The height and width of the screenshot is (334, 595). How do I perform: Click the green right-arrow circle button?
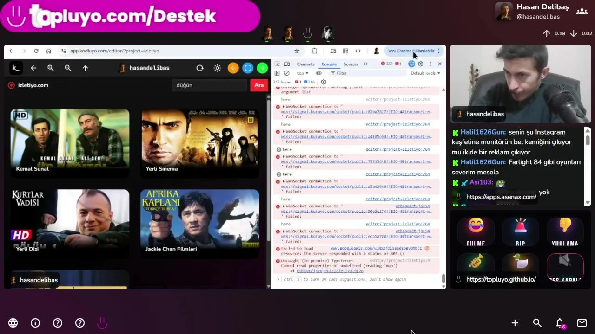262,68
